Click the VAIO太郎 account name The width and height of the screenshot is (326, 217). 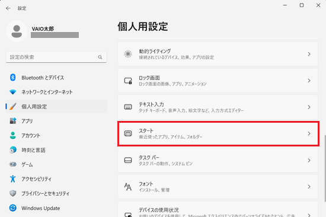point(43,28)
